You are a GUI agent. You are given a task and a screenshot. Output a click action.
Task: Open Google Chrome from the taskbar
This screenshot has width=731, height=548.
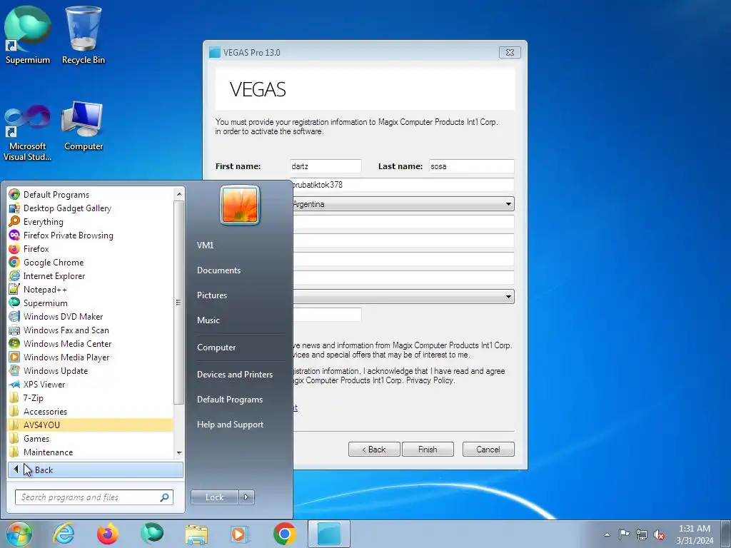[284, 534]
